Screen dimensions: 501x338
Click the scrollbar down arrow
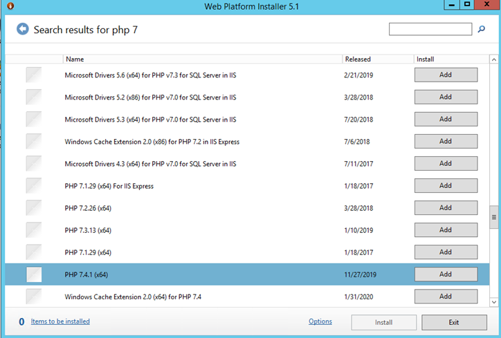(x=493, y=302)
